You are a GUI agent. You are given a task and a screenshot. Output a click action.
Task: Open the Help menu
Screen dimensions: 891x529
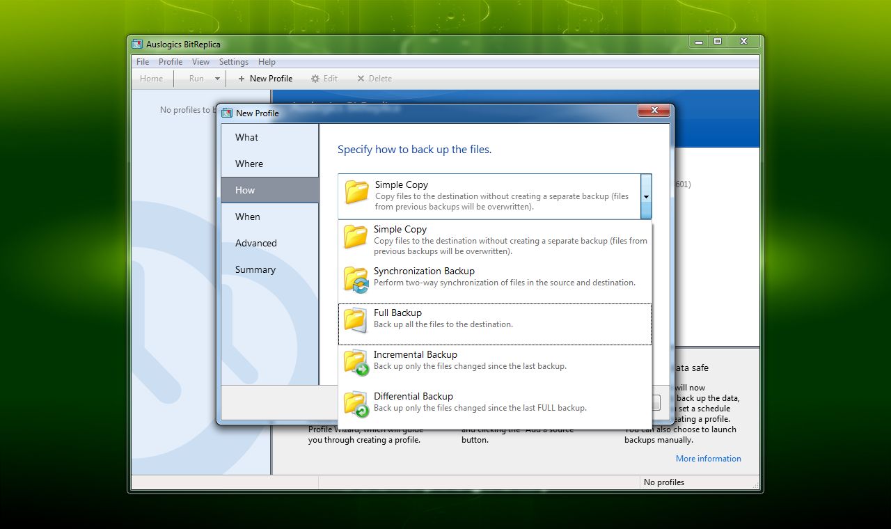click(x=267, y=62)
